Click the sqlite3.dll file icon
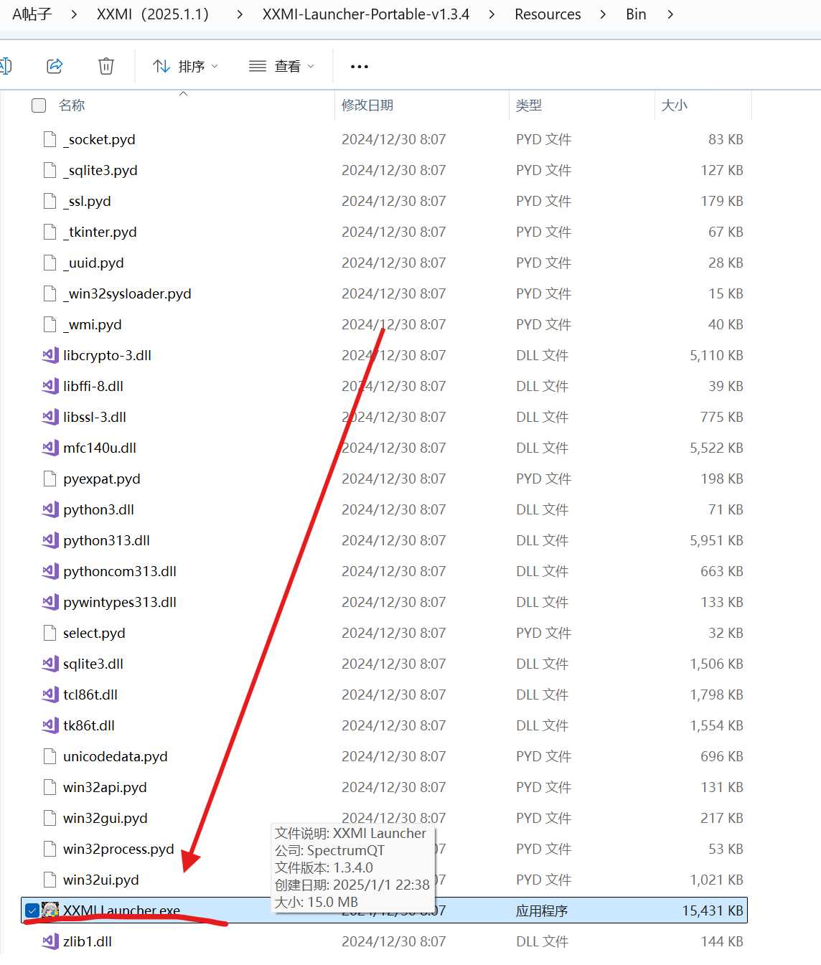This screenshot has width=821, height=965. pos(50,664)
